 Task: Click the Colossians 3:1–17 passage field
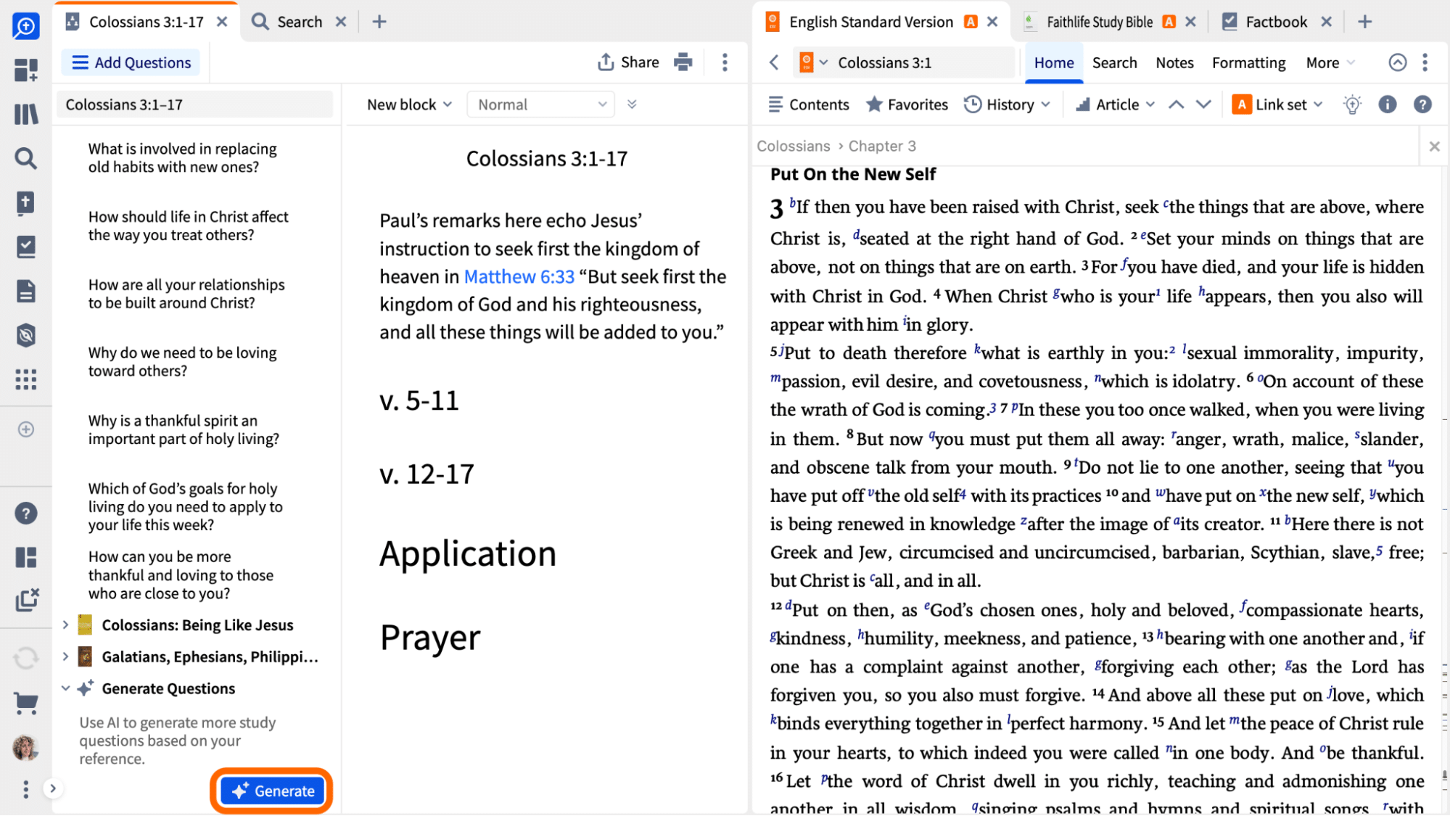coord(194,104)
